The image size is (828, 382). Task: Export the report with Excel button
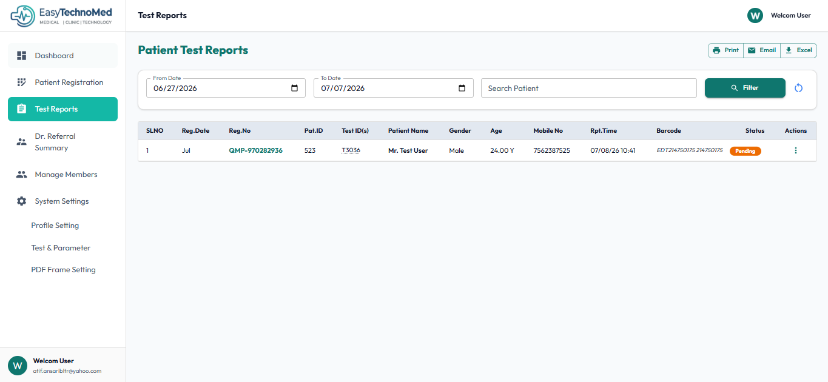click(798, 50)
